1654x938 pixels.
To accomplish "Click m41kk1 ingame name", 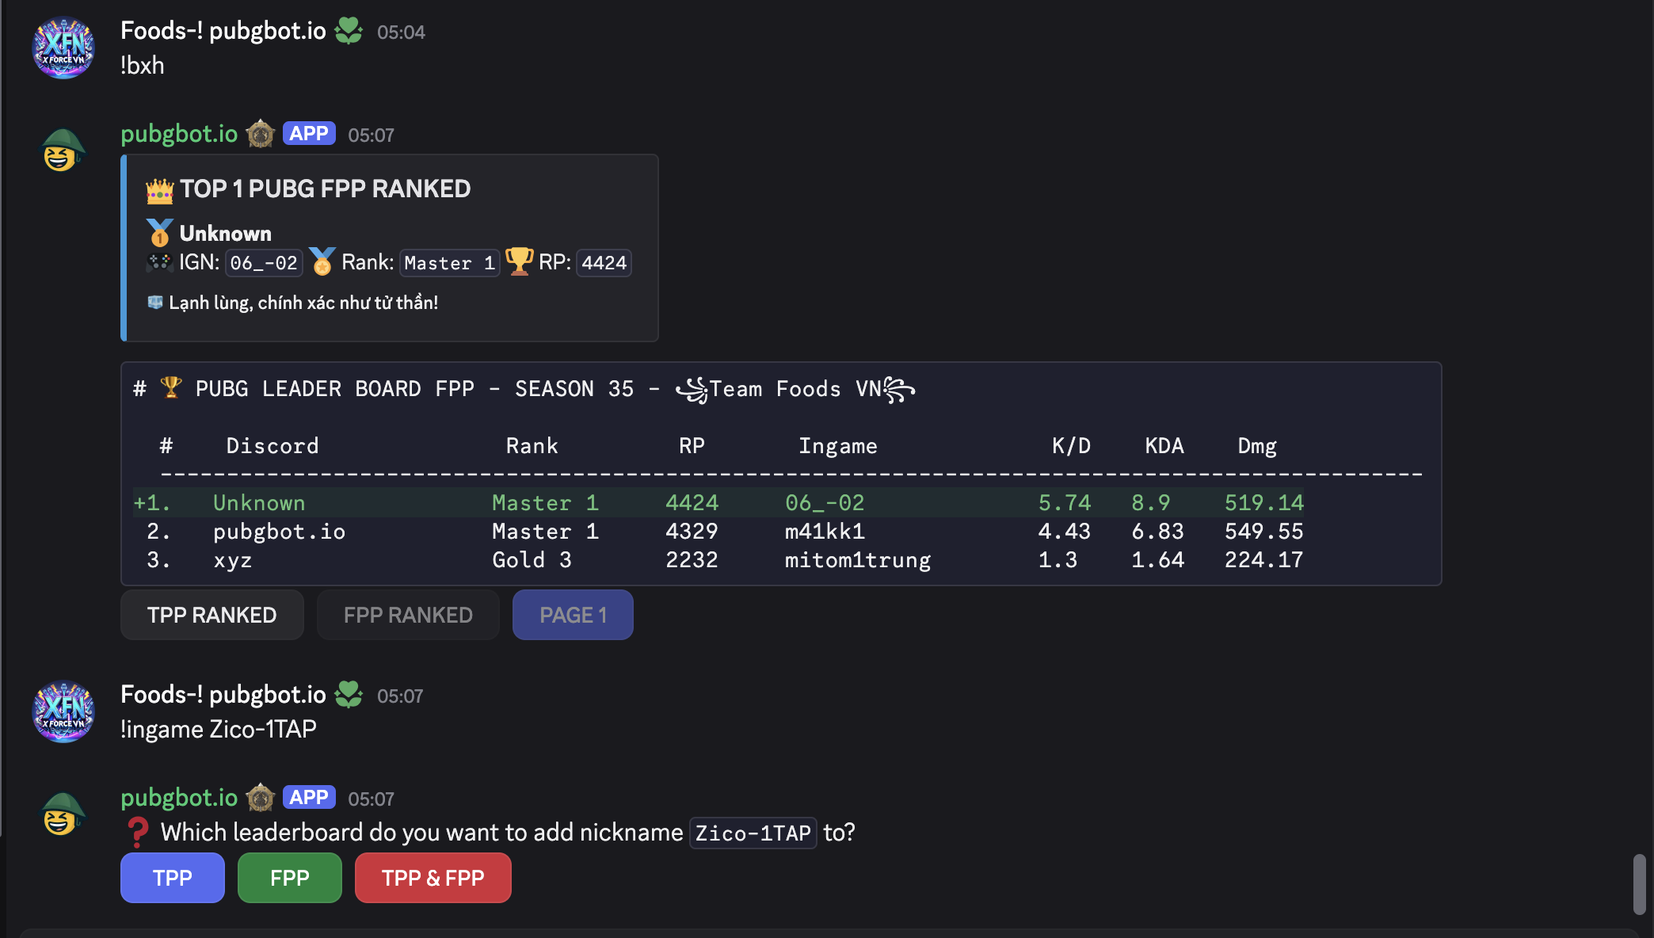I will click(825, 532).
